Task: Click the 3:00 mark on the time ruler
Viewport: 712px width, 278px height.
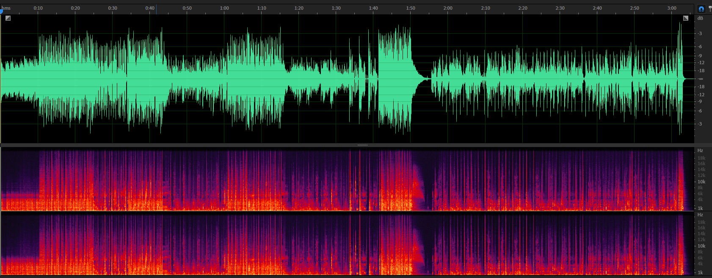Action: pos(671,8)
